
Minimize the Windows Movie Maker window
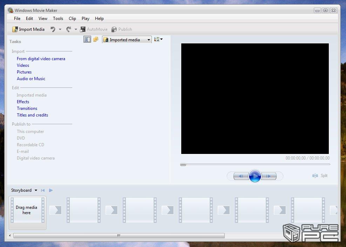coord(317,10)
